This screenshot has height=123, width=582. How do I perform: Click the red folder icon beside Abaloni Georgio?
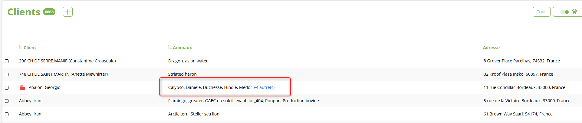tap(22, 87)
